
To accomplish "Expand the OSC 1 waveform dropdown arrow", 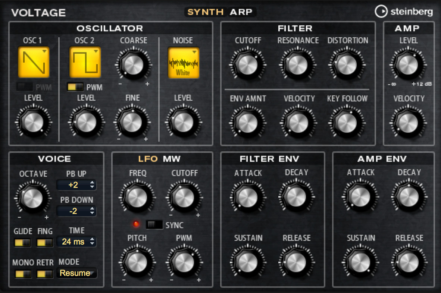I will pos(44,51).
